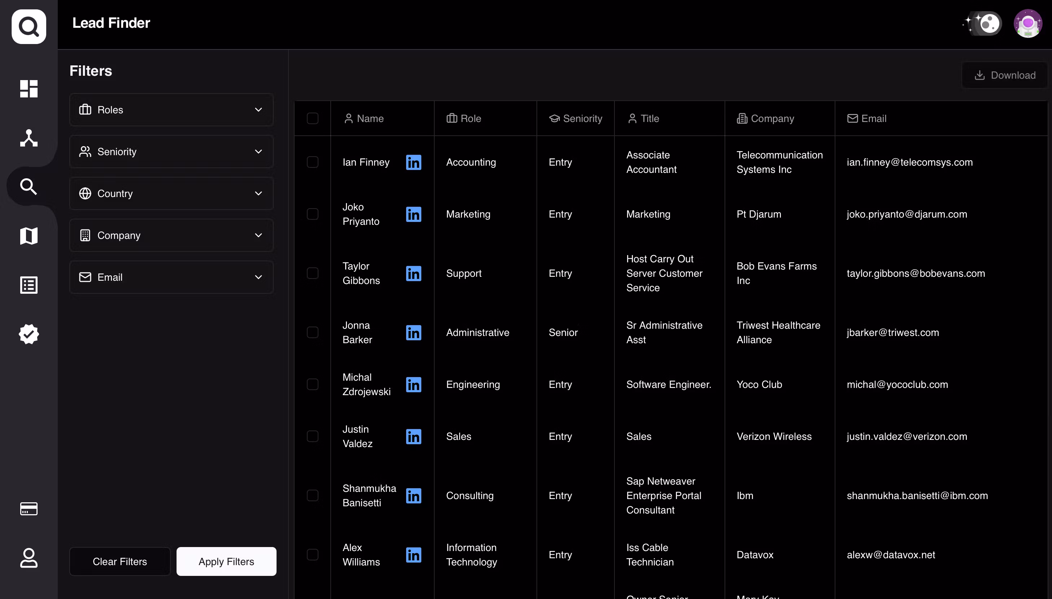Open Ian Finney's LinkedIn profile icon

[413, 162]
